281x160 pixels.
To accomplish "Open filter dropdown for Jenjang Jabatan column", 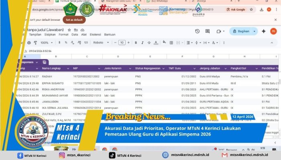I will [226, 68].
